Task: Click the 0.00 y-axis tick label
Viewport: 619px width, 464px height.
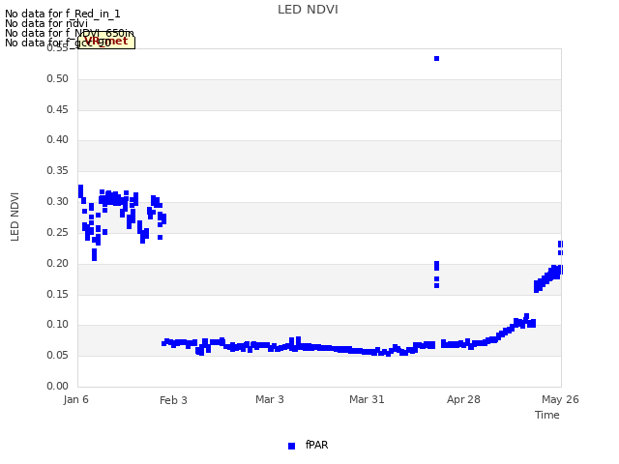Action: pyautogui.click(x=58, y=386)
